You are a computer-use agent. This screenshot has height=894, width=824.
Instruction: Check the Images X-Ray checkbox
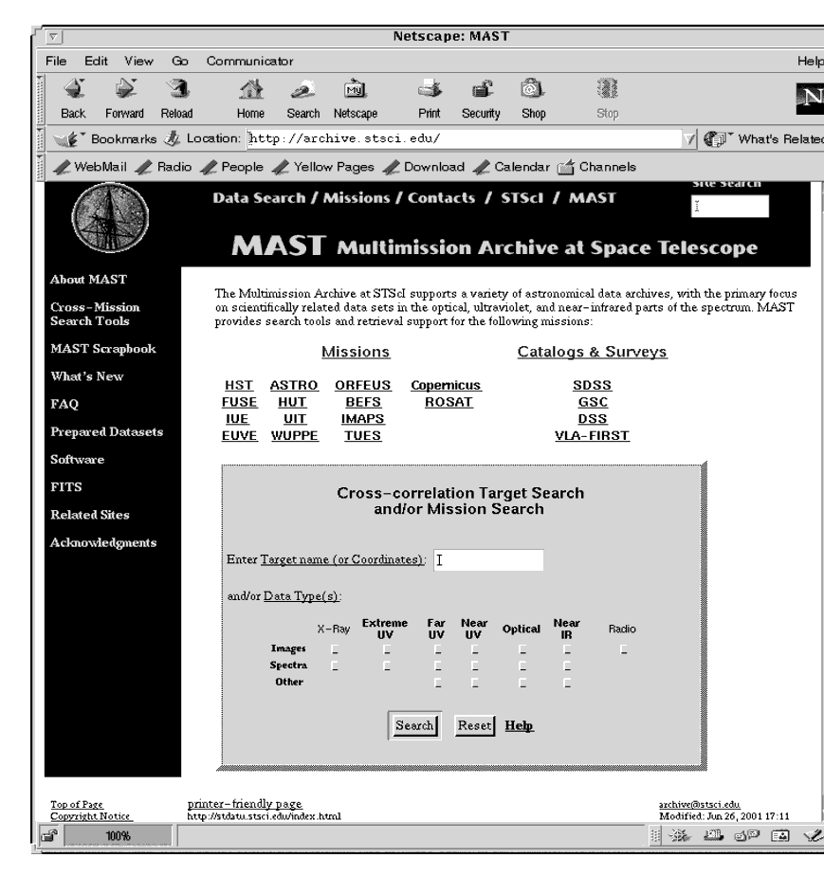click(x=332, y=649)
